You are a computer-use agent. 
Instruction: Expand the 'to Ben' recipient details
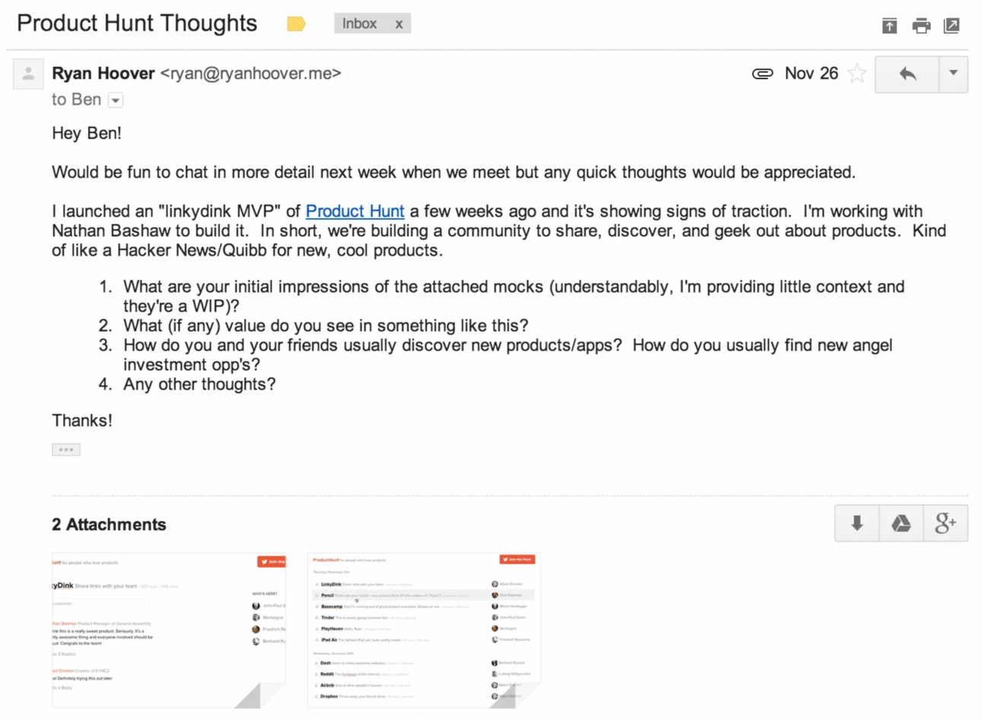click(x=116, y=100)
